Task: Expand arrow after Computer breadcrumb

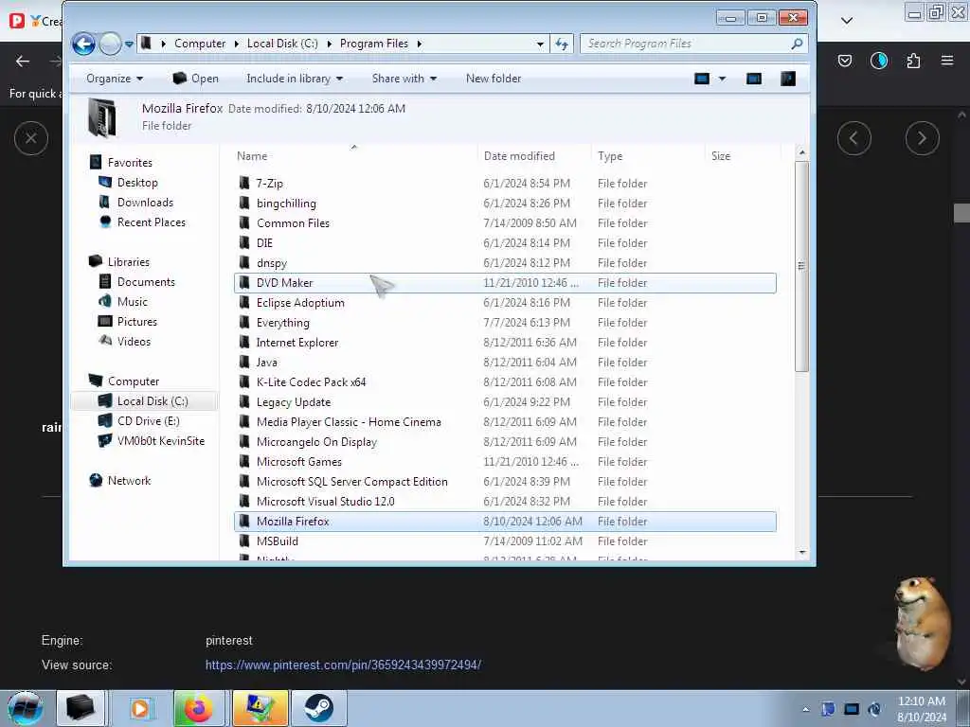Action: click(236, 44)
